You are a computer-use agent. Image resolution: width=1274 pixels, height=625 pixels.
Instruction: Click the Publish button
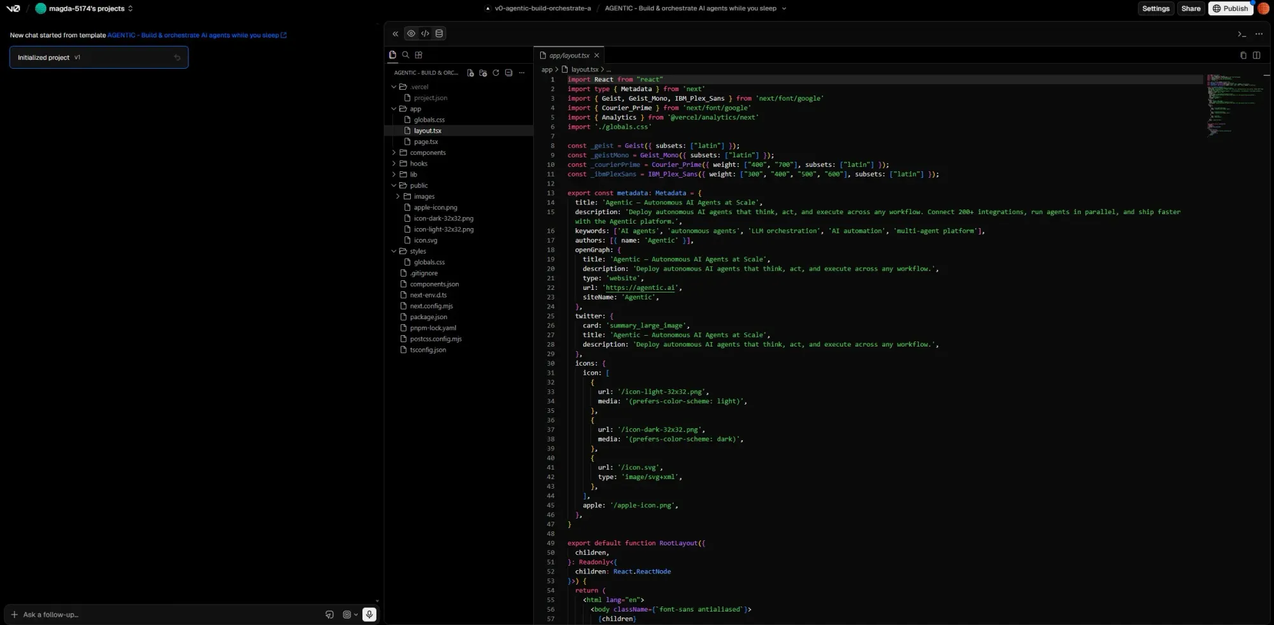pos(1231,8)
